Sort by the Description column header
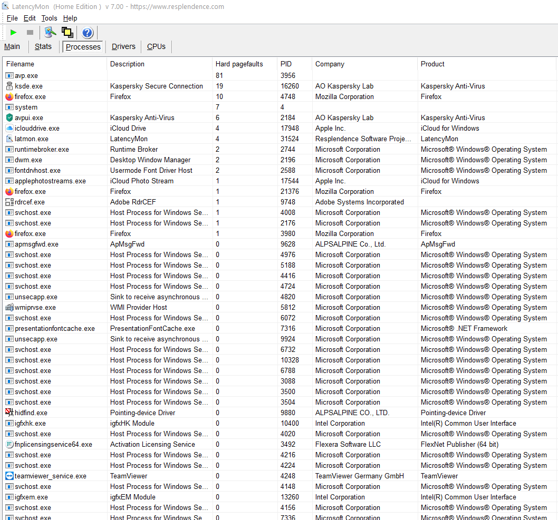 159,64
